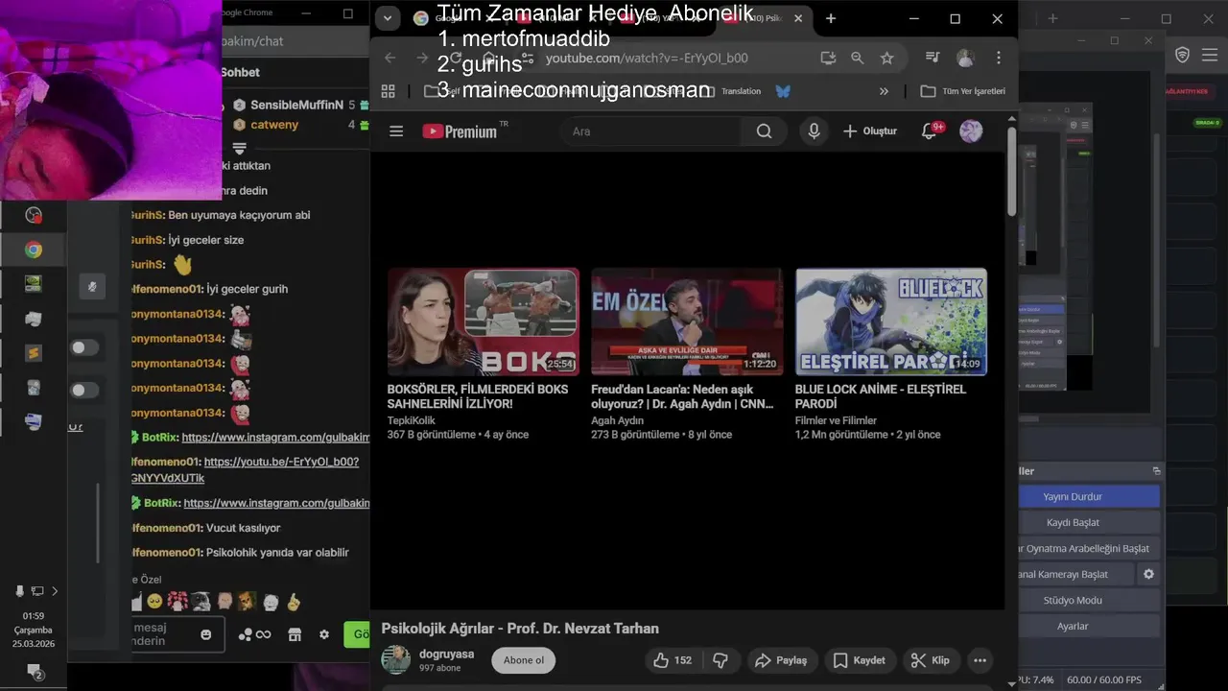Click the YouTube search magnifier button
1228x691 pixels.
pos(764,131)
